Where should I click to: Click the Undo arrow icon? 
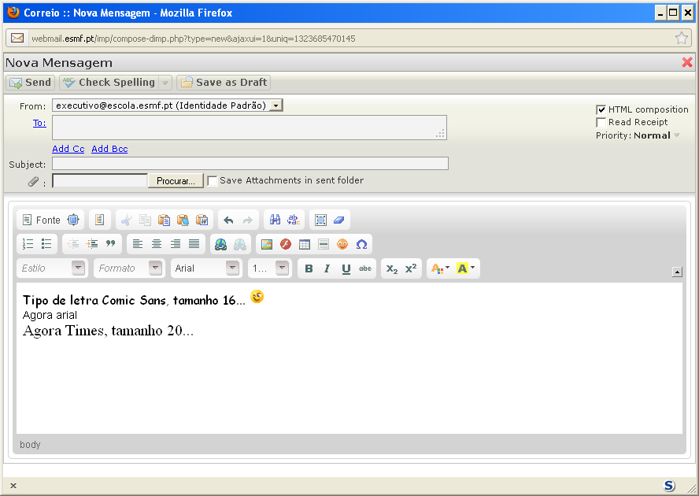pos(228,220)
